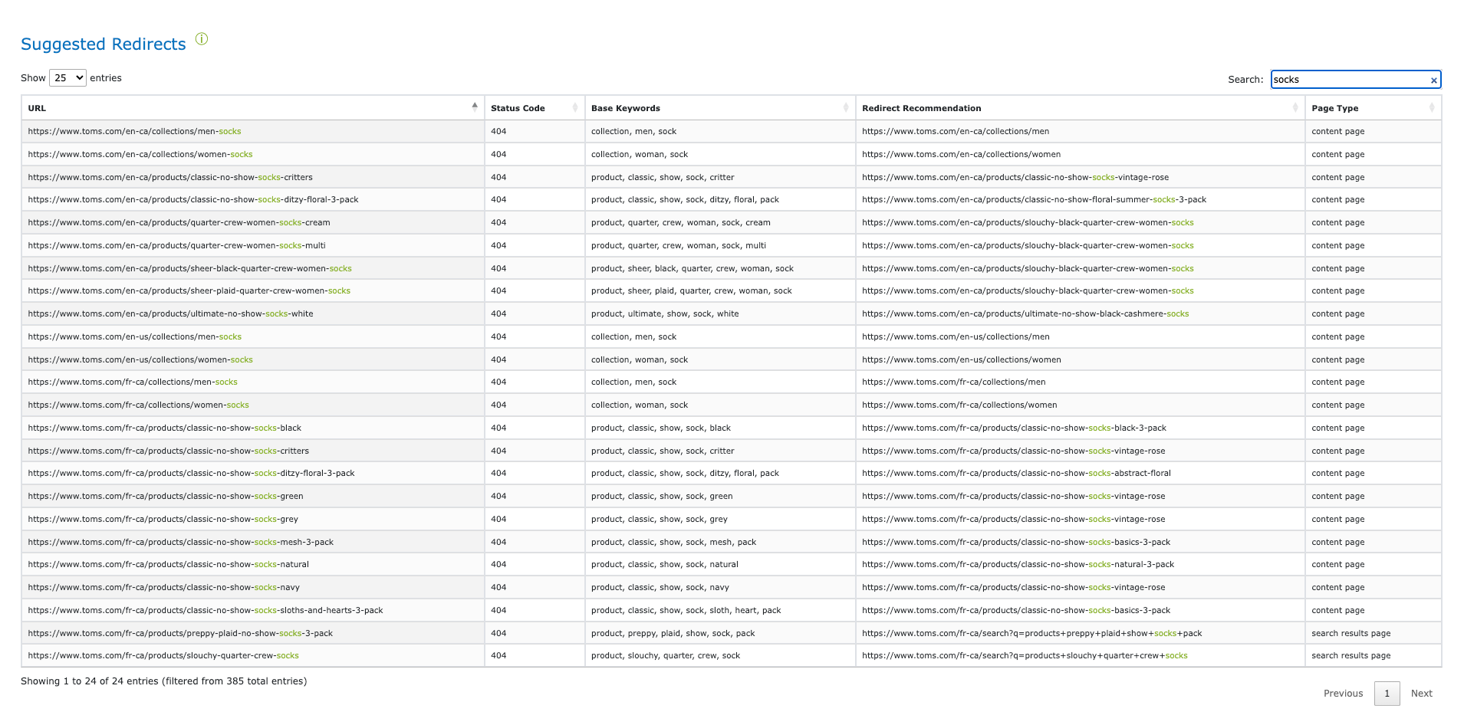
Task: Select URL fr-ca/collections/women-socks
Action: point(138,405)
